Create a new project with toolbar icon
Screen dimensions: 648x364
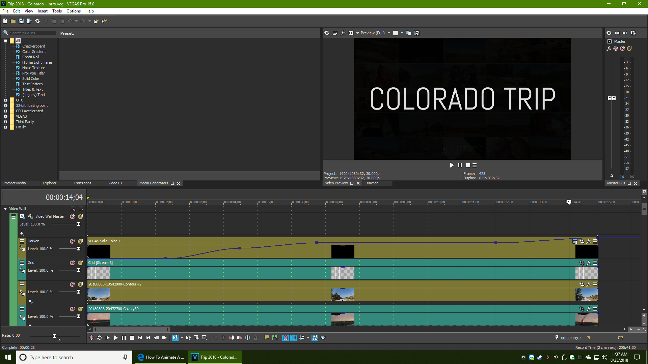pos(5,21)
